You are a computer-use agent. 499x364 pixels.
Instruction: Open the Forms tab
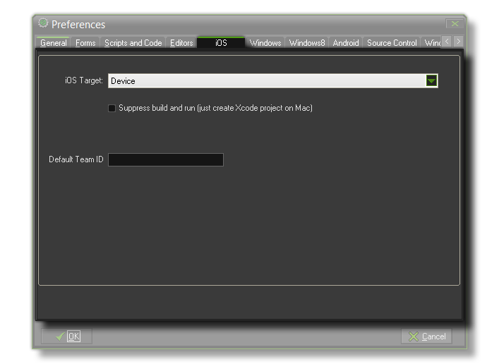[85, 43]
